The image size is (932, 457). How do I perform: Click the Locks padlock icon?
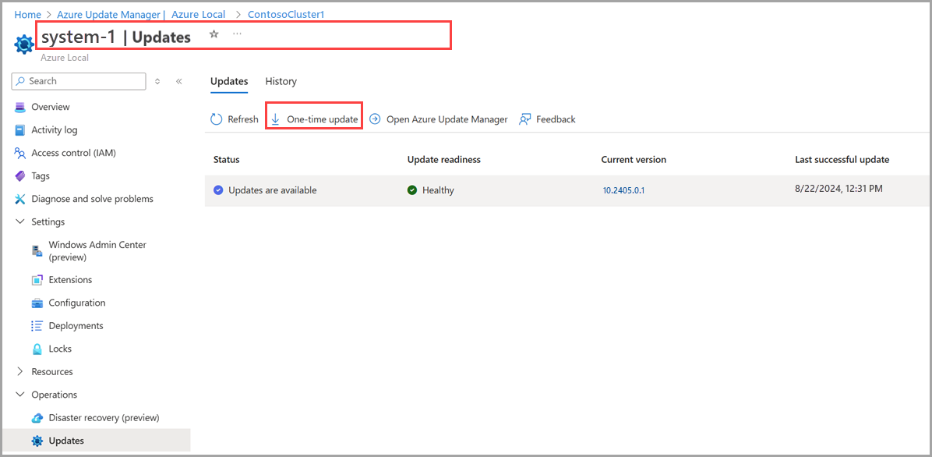pos(37,349)
